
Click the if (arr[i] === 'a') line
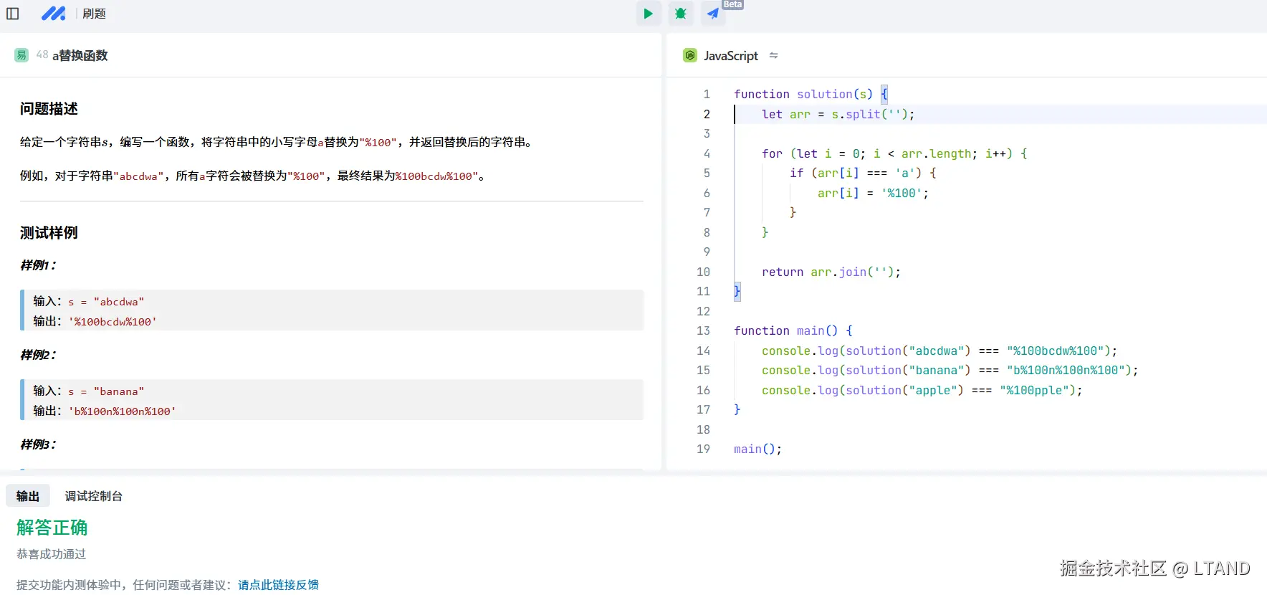(863, 173)
